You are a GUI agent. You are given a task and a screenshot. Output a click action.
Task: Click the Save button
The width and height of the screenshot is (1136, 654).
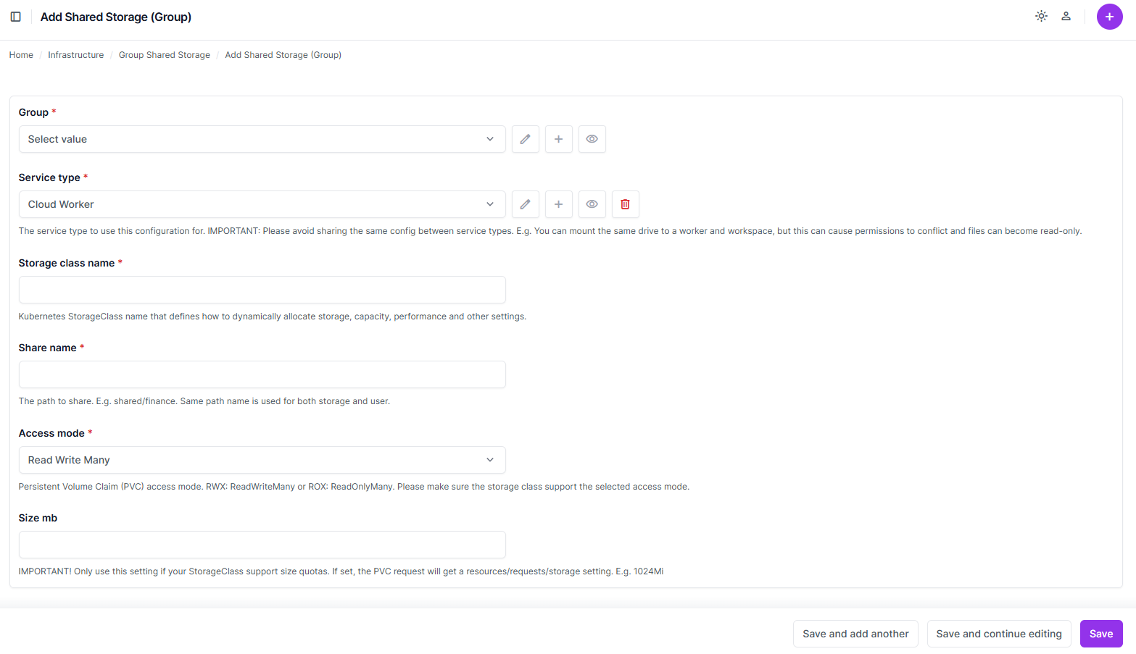pyautogui.click(x=1100, y=634)
